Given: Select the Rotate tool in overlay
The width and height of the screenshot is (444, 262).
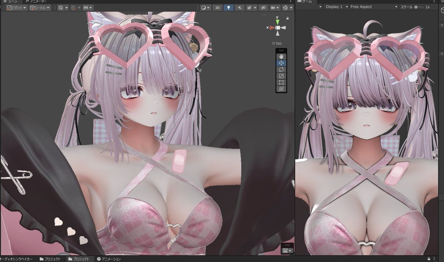Looking at the screenshot, I should pos(281,69).
